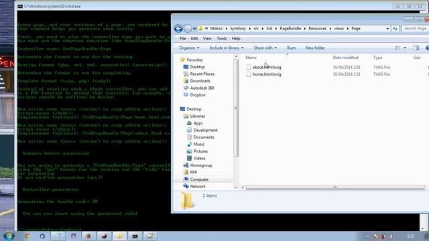The image size is (429, 241).
Task: Click the volume tray icon
Action: (391, 236)
